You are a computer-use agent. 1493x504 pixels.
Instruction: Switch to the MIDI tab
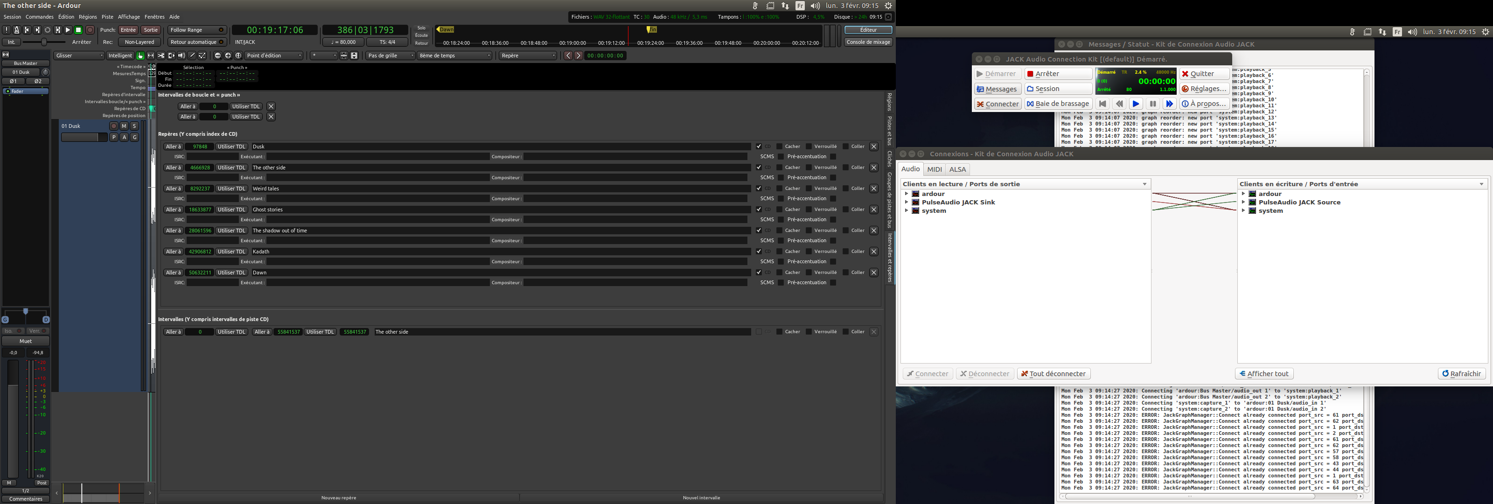point(934,169)
